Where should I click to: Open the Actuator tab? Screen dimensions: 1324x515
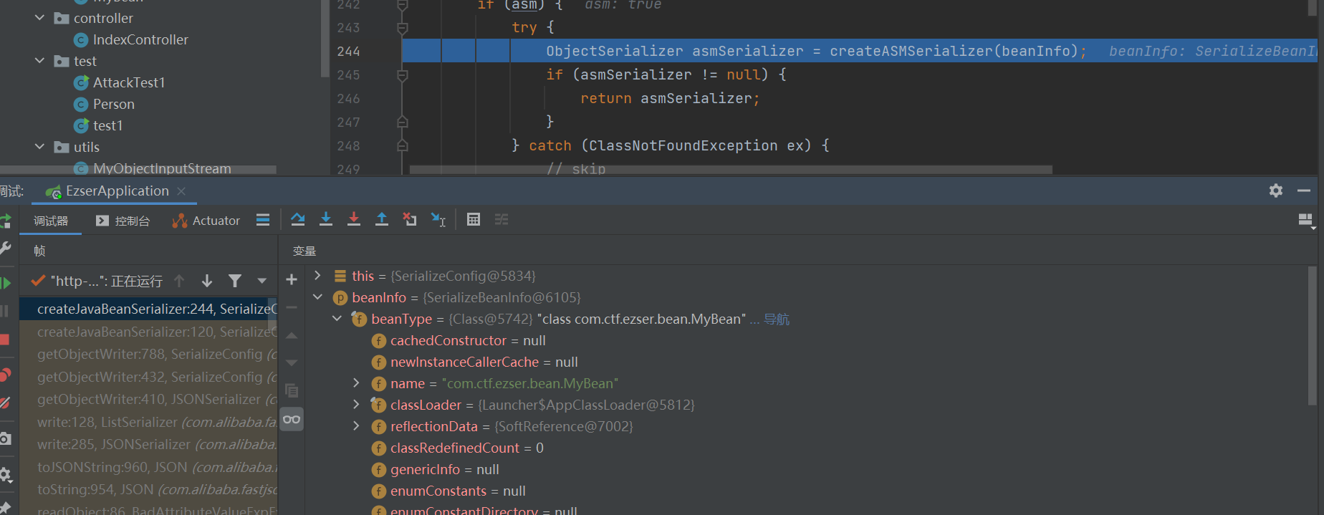tap(206, 221)
